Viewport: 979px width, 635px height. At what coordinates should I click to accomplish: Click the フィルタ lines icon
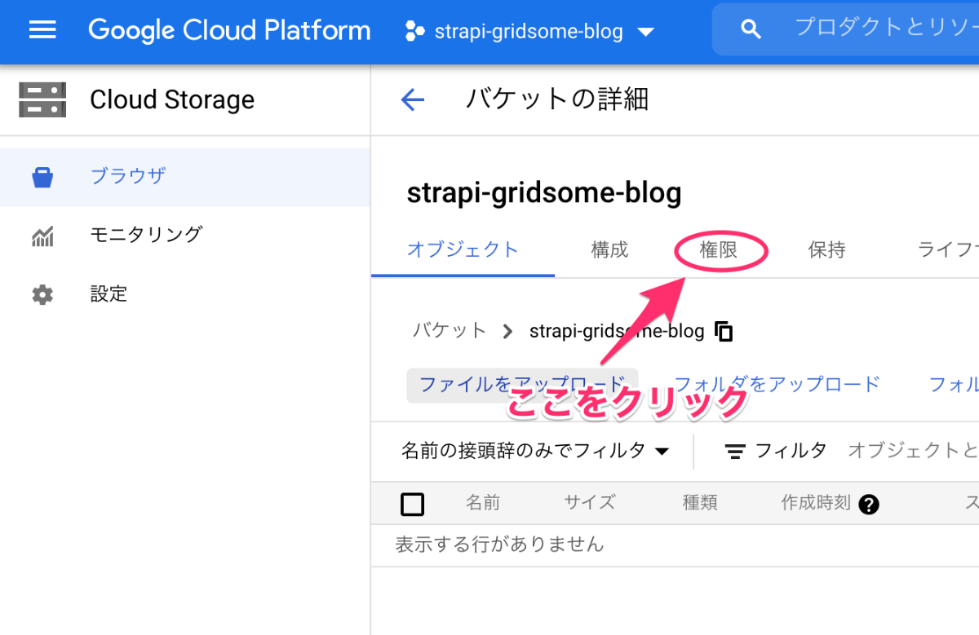735,451
